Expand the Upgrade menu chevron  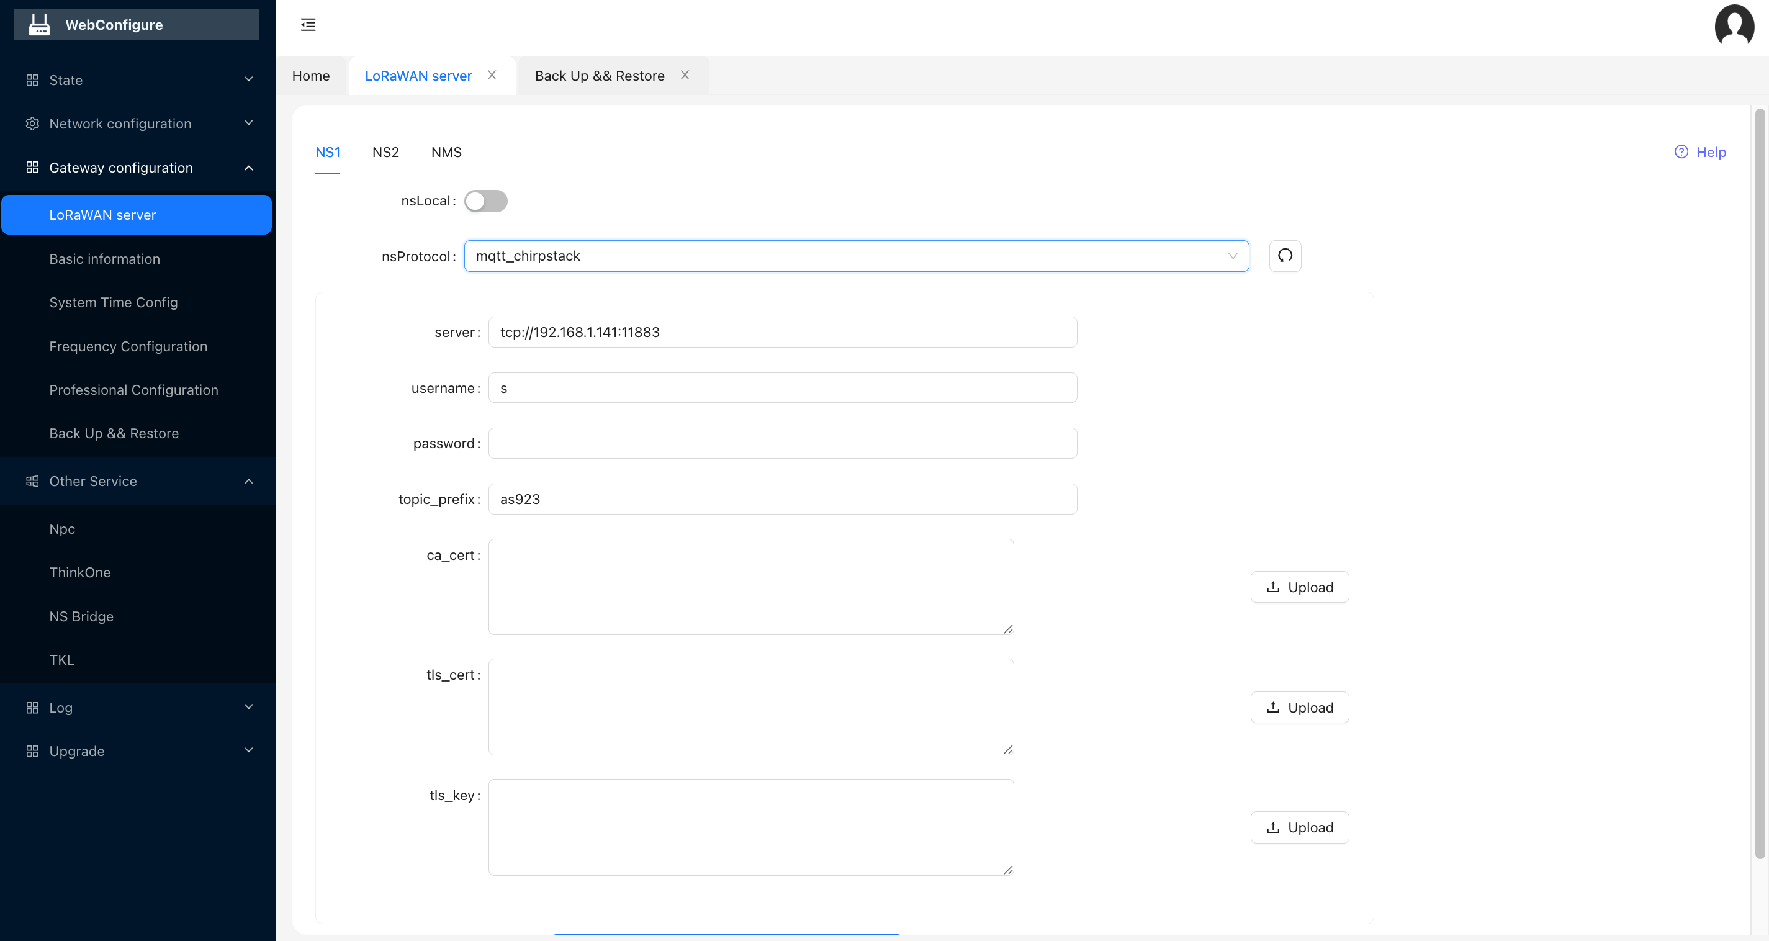[250, 750]
